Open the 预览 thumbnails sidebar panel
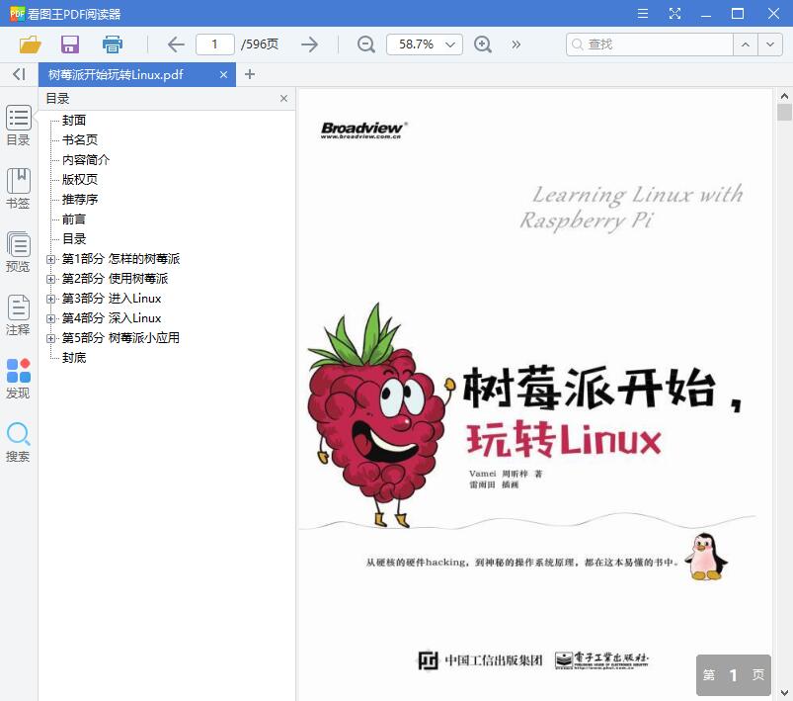This screenshot has height=701, width=793. click(18, 252)
